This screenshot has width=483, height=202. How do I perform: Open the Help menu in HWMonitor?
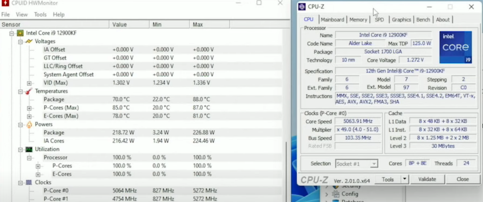click(58, 15)
